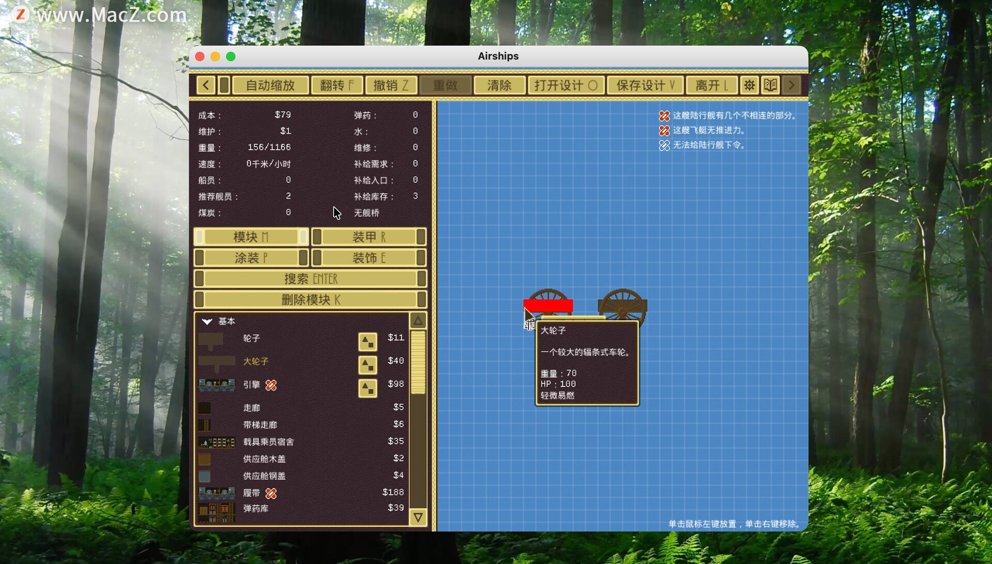Click the settings gear icon in toolbar
This screenshot has height=564, width=992.
[x=749, y=85]
